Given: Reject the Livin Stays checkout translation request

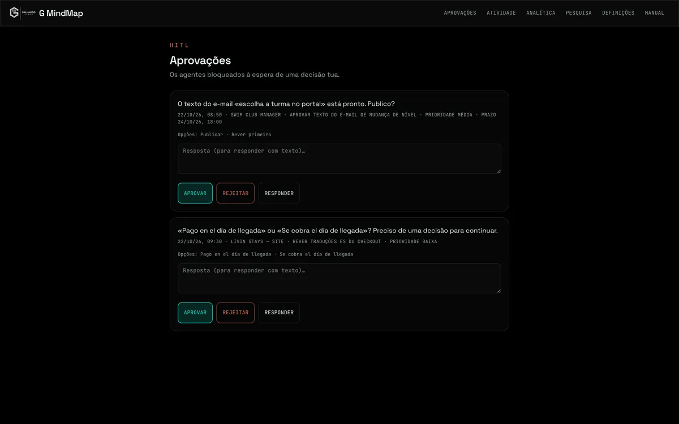Looking at the screenshot, I should click(x=235, y=313).
